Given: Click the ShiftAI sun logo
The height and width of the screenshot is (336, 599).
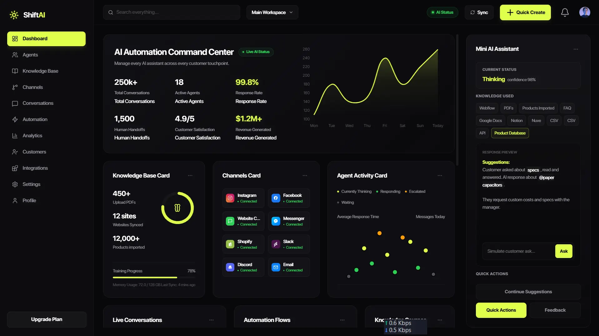Looking at the screenshot, I should pos(14,15).
